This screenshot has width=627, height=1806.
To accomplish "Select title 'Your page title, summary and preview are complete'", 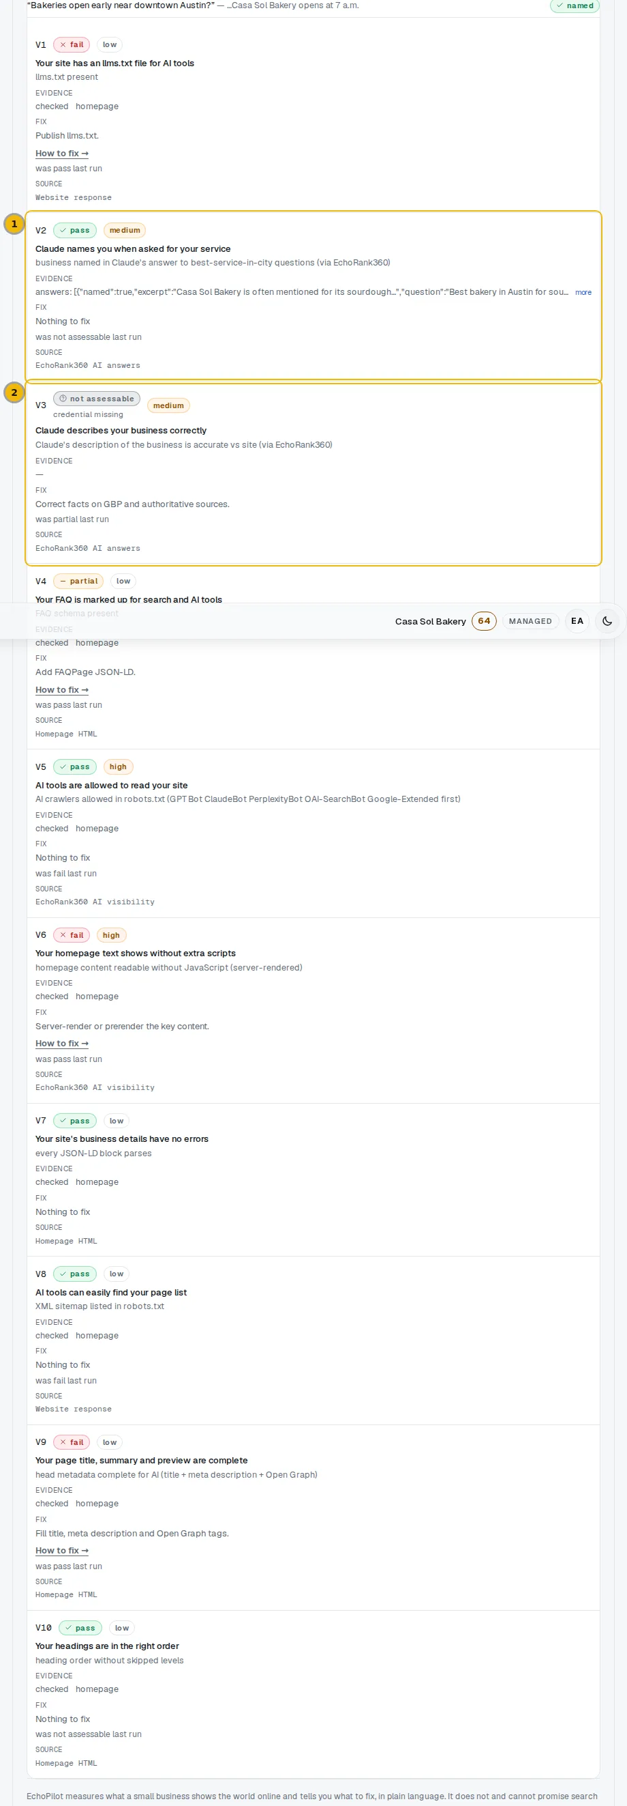I will pyautogui.click(x=141, y=1461).
